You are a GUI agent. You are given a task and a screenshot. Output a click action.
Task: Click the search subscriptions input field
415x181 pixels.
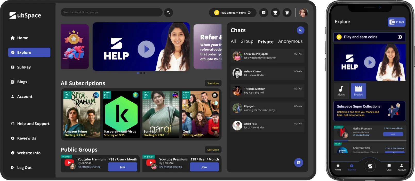tap(111, 12)
